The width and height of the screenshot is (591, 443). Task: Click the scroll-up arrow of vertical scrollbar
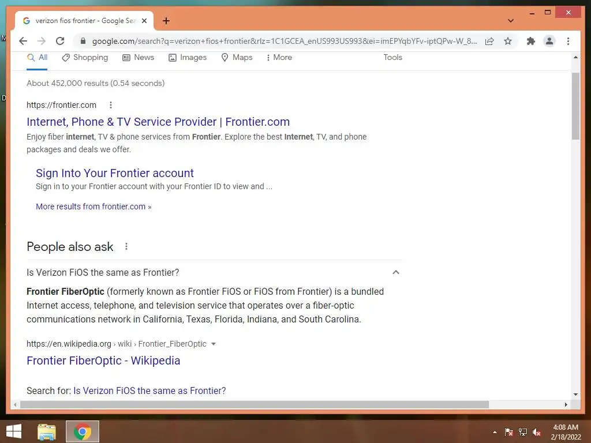tap(575, 57)
